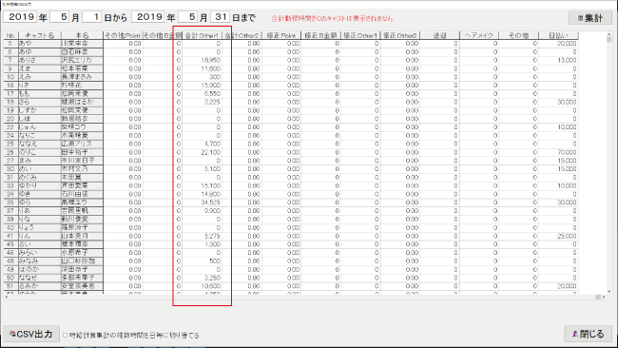Click the vertical scrollbar up arrow
This screenshot has height=348, width=618.
click(x=608, y=35)
